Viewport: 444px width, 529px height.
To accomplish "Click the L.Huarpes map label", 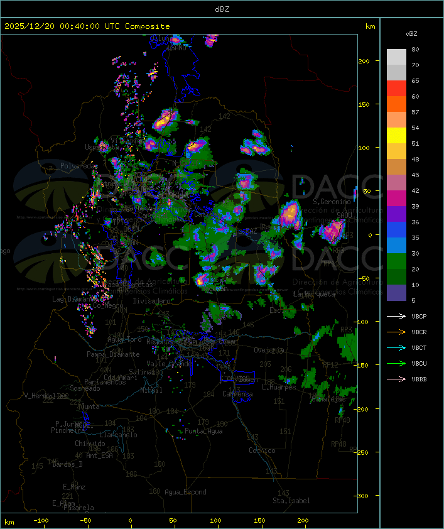I will tap(279, 387).
